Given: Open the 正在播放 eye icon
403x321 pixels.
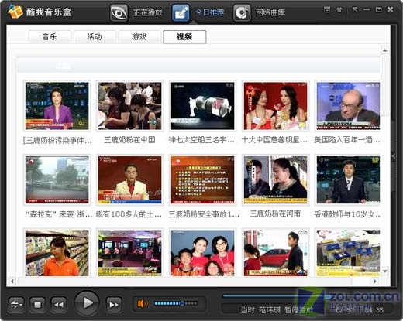Looking at the screenshot, I should [x=119, y=12].
